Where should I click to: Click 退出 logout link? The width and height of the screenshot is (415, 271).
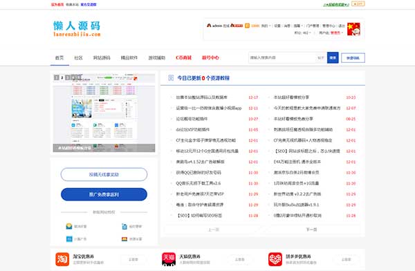[342, 26]
